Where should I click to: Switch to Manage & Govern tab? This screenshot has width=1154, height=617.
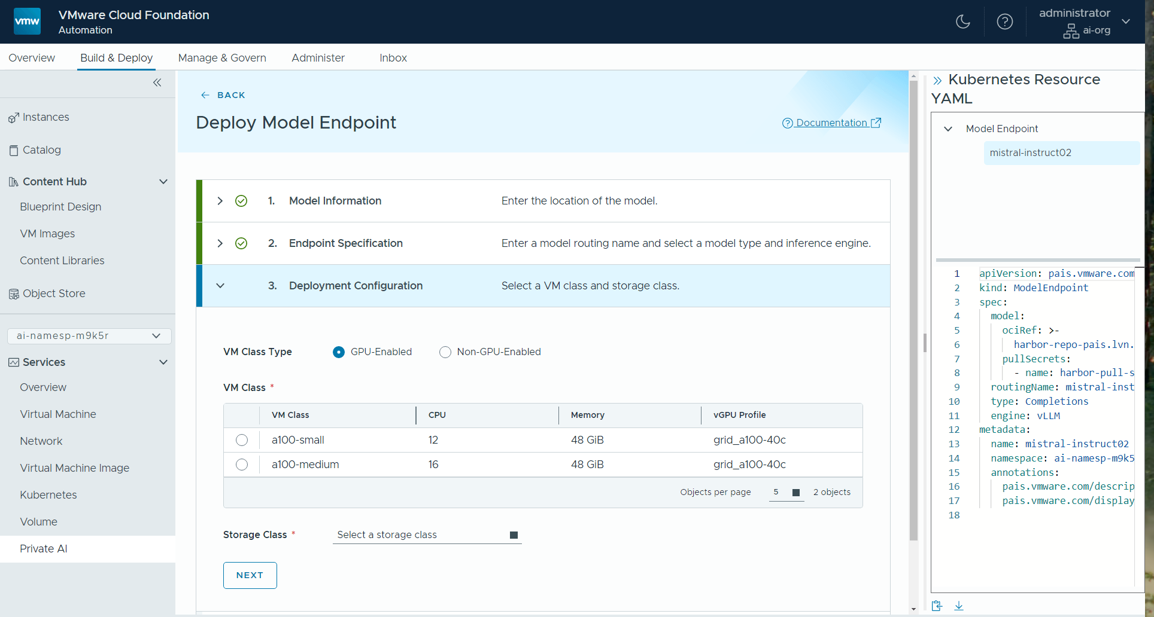pos(222,58)
